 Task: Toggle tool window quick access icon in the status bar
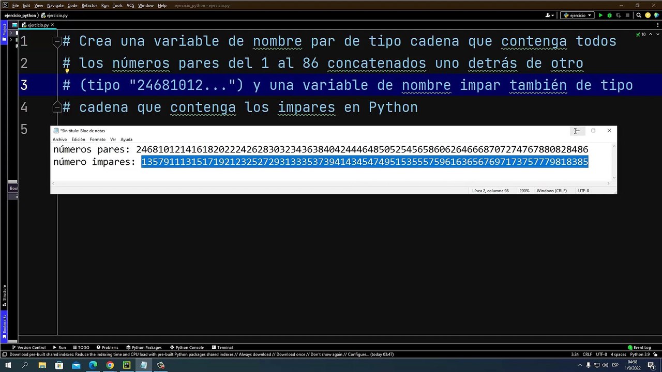(x=4, y=354)
